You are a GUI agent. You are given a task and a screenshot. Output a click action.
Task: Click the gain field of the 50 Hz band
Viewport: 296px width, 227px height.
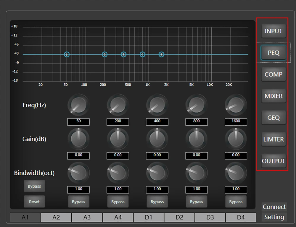78,156
